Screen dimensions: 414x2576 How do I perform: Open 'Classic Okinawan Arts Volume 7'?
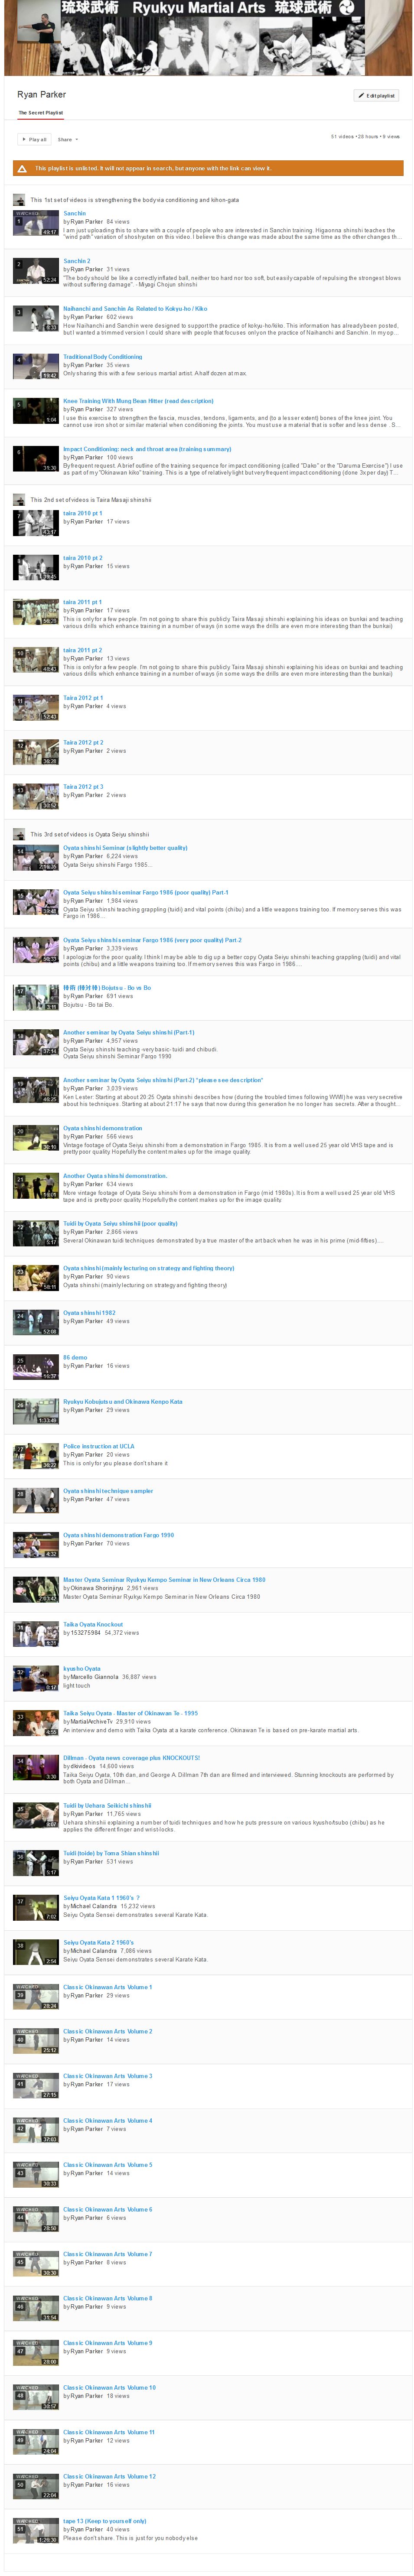(x=108, y=2254)
